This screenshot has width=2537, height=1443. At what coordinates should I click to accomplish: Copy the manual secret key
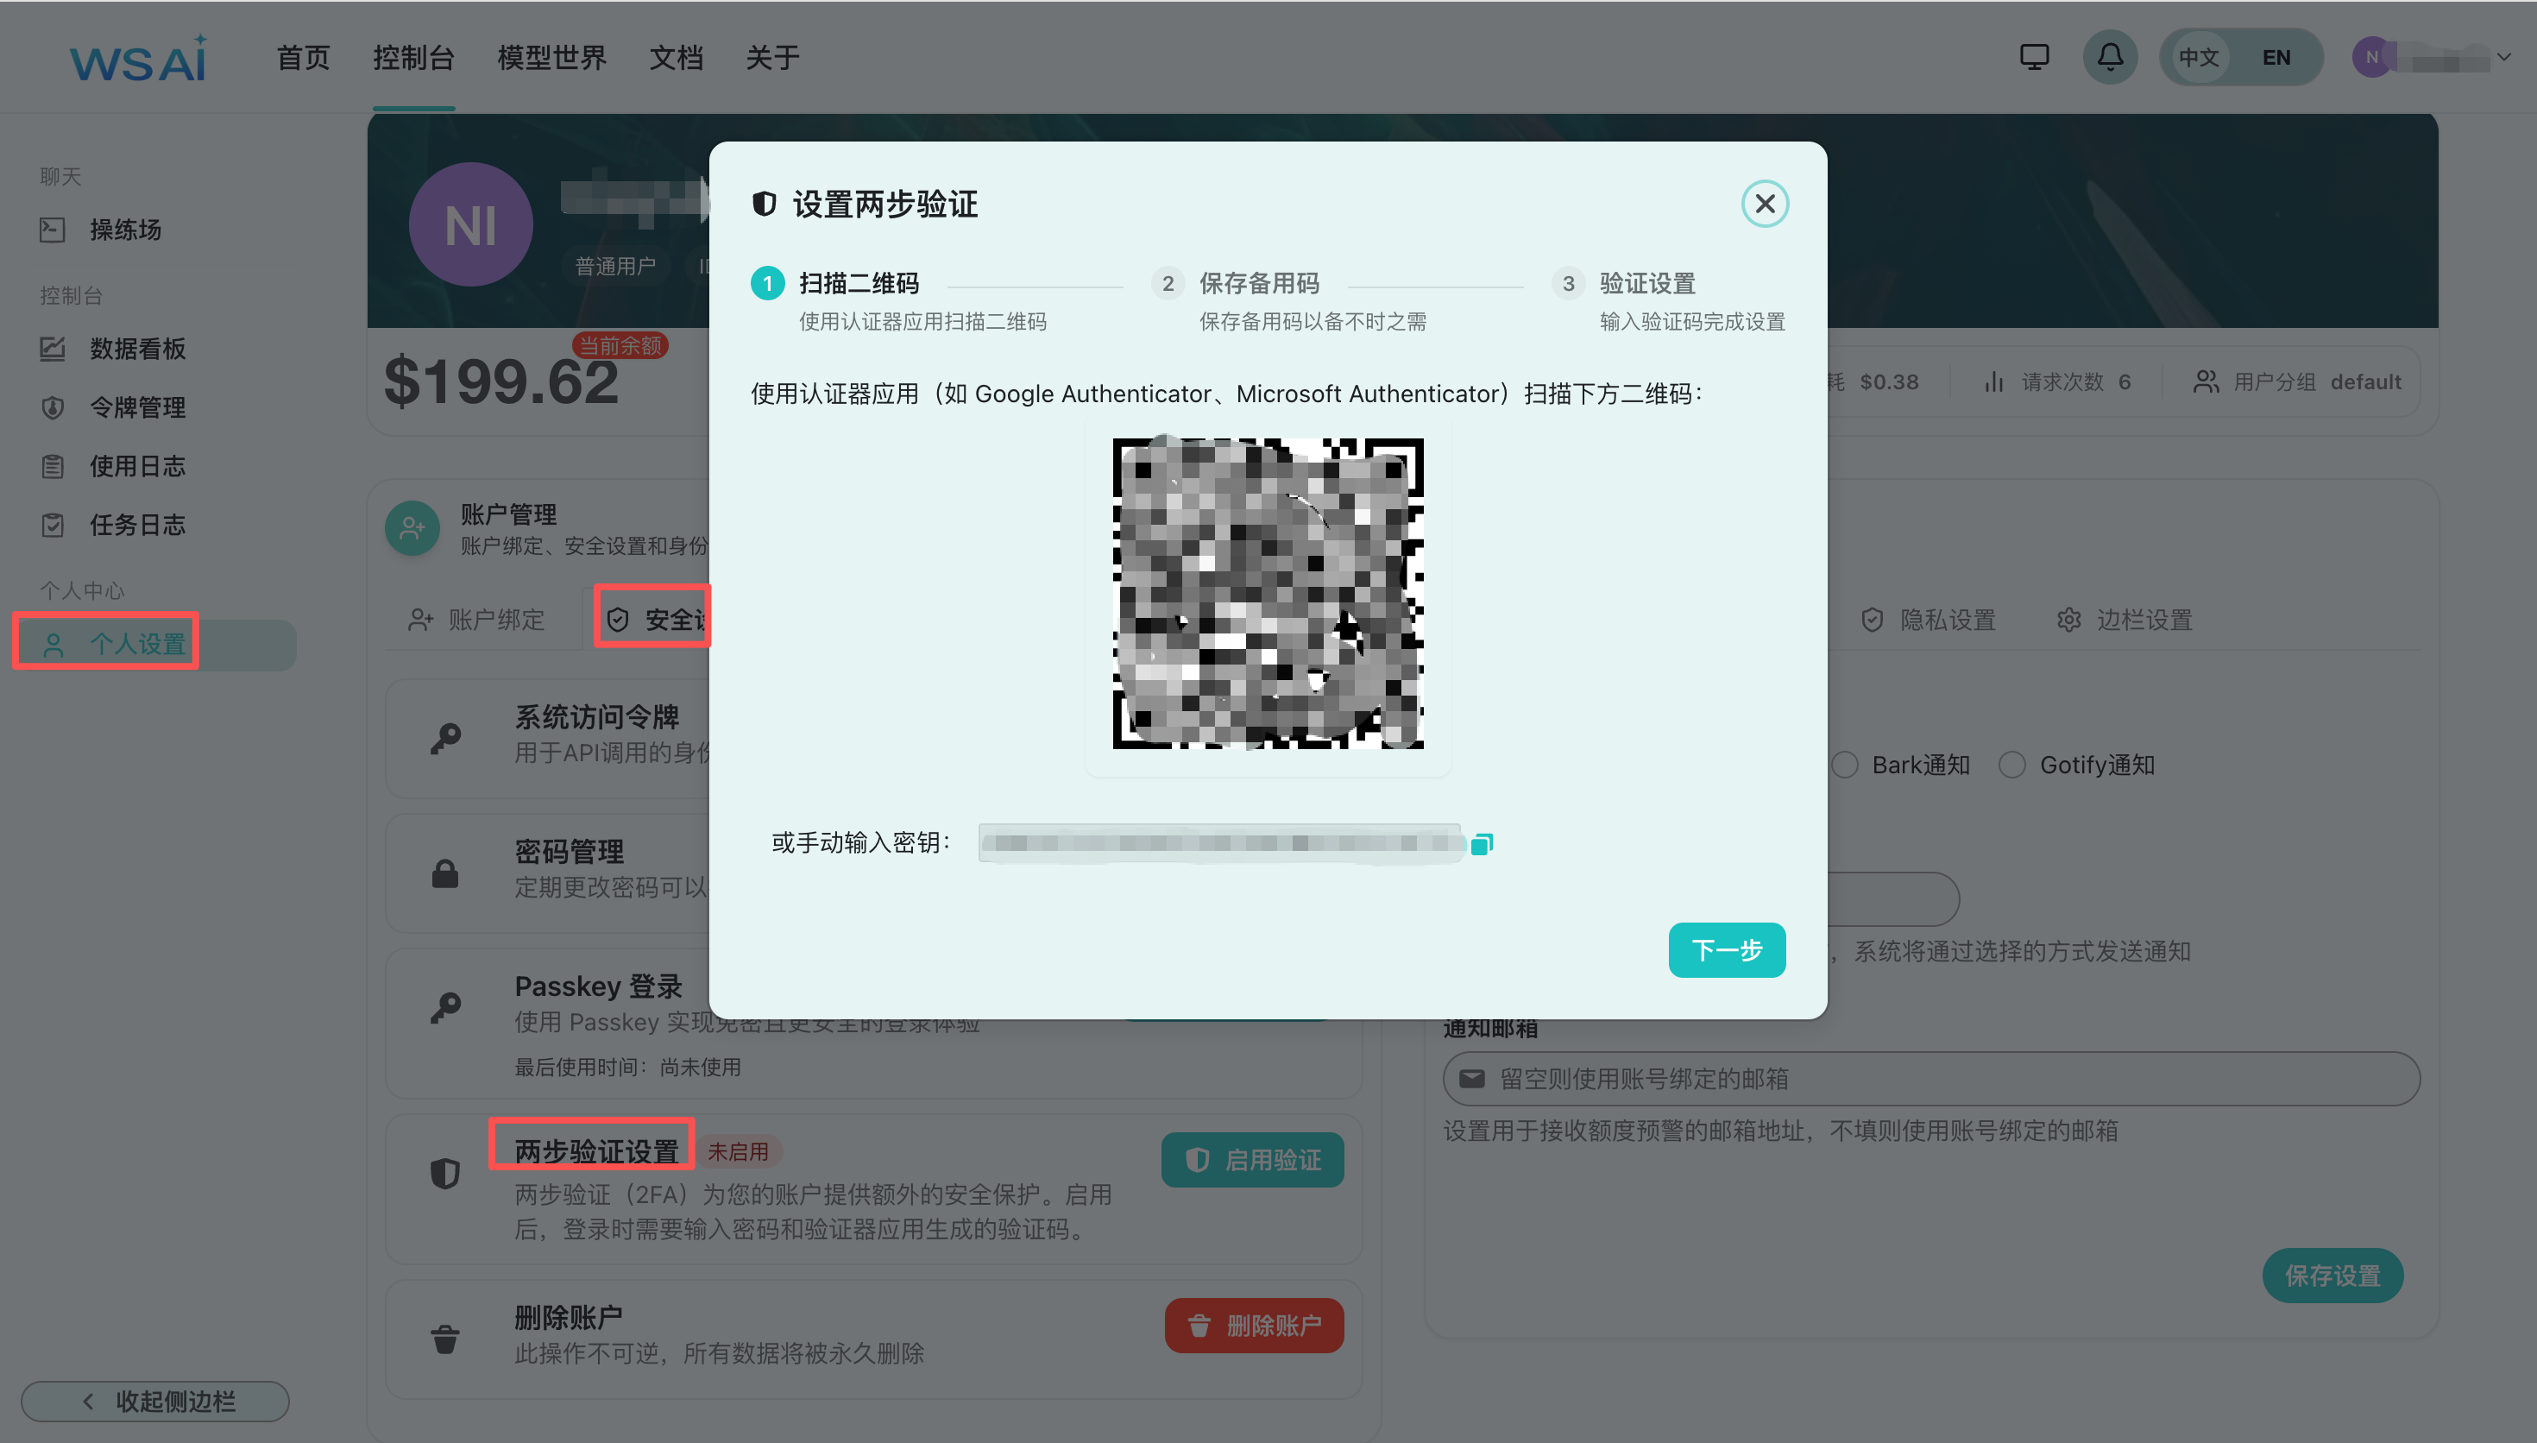pyautogui.click(x=1481, y=843)
